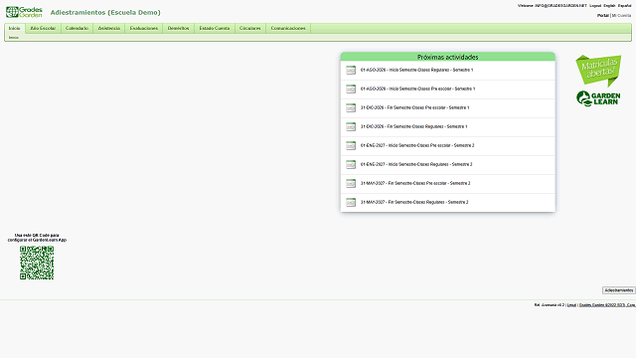
Task: Click calendar icon for 31-MAY Pre-escolar Semestre 2
Action: (x=351, y=183)
